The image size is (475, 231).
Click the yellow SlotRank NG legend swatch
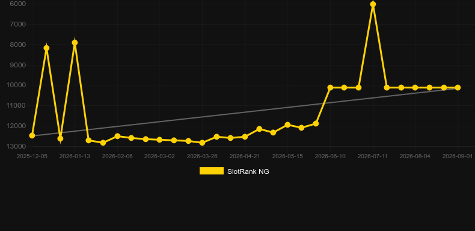pos(212,171)
